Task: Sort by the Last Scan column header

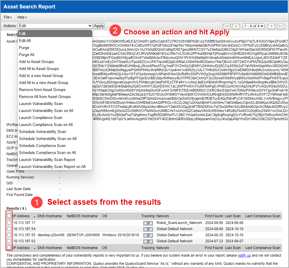Action: tap(233, 216)
